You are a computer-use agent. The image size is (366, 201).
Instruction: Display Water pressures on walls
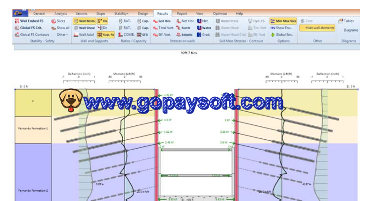pos(204,28)
